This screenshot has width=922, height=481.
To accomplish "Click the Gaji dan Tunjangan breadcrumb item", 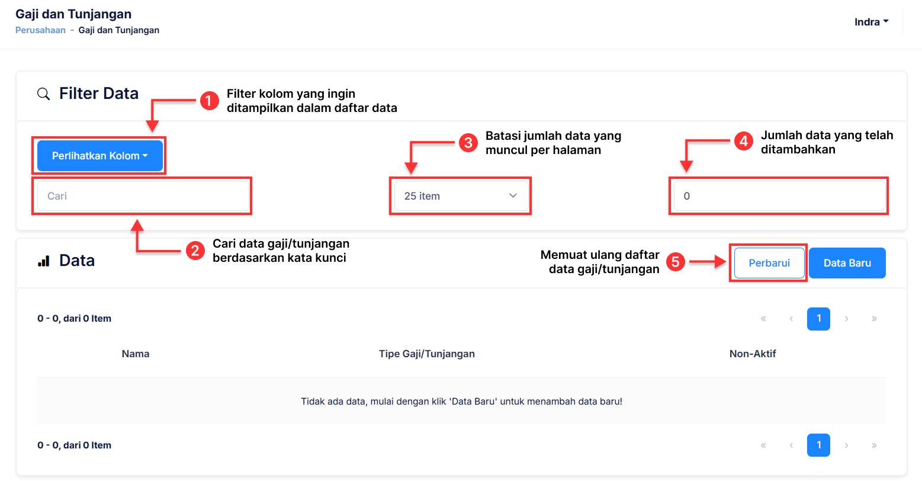I will [x=118, y=30].
